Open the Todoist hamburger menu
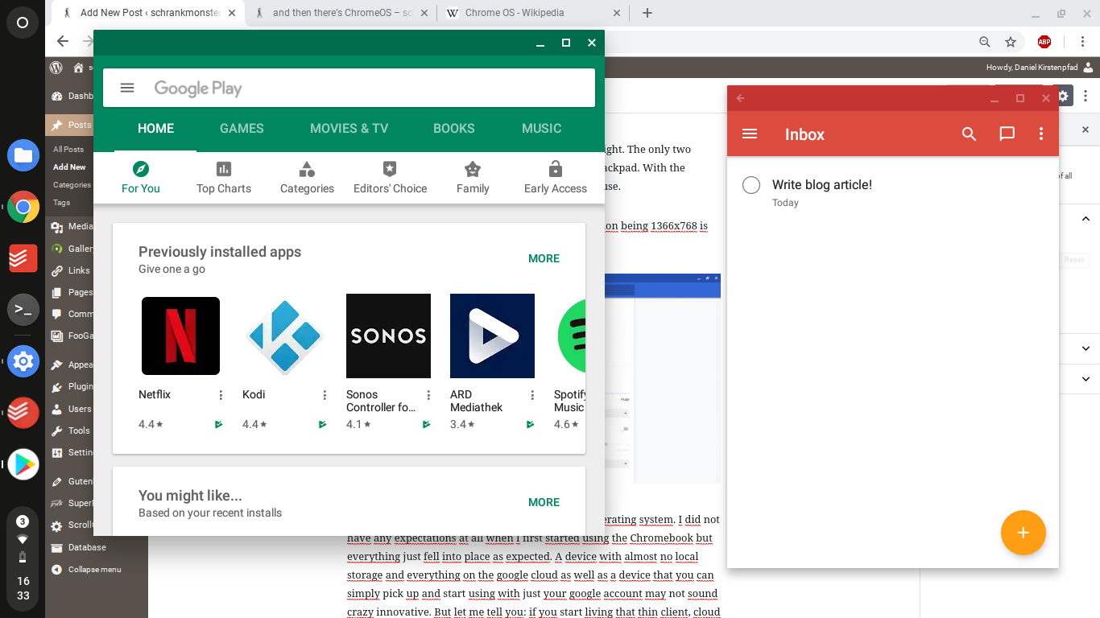Screen dimensions: 1100x618 coord(750,134)
